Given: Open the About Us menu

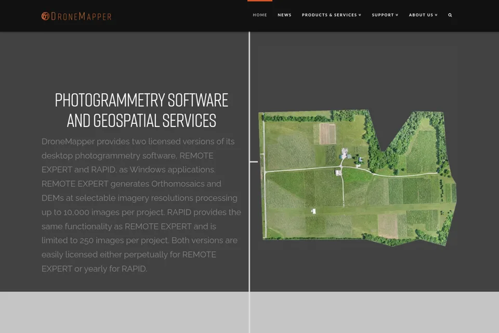Looking at the screenshot, I should 423,15.
